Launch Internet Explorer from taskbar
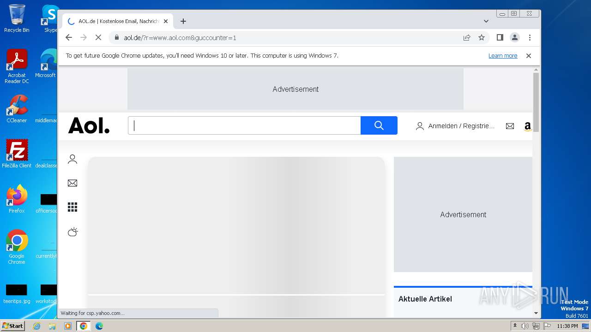Screen dimensions: 591x332 click(37, 326)
